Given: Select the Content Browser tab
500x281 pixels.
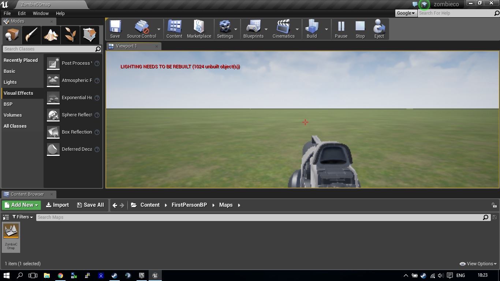Looking at the screenshot, I should coord(29,194).
